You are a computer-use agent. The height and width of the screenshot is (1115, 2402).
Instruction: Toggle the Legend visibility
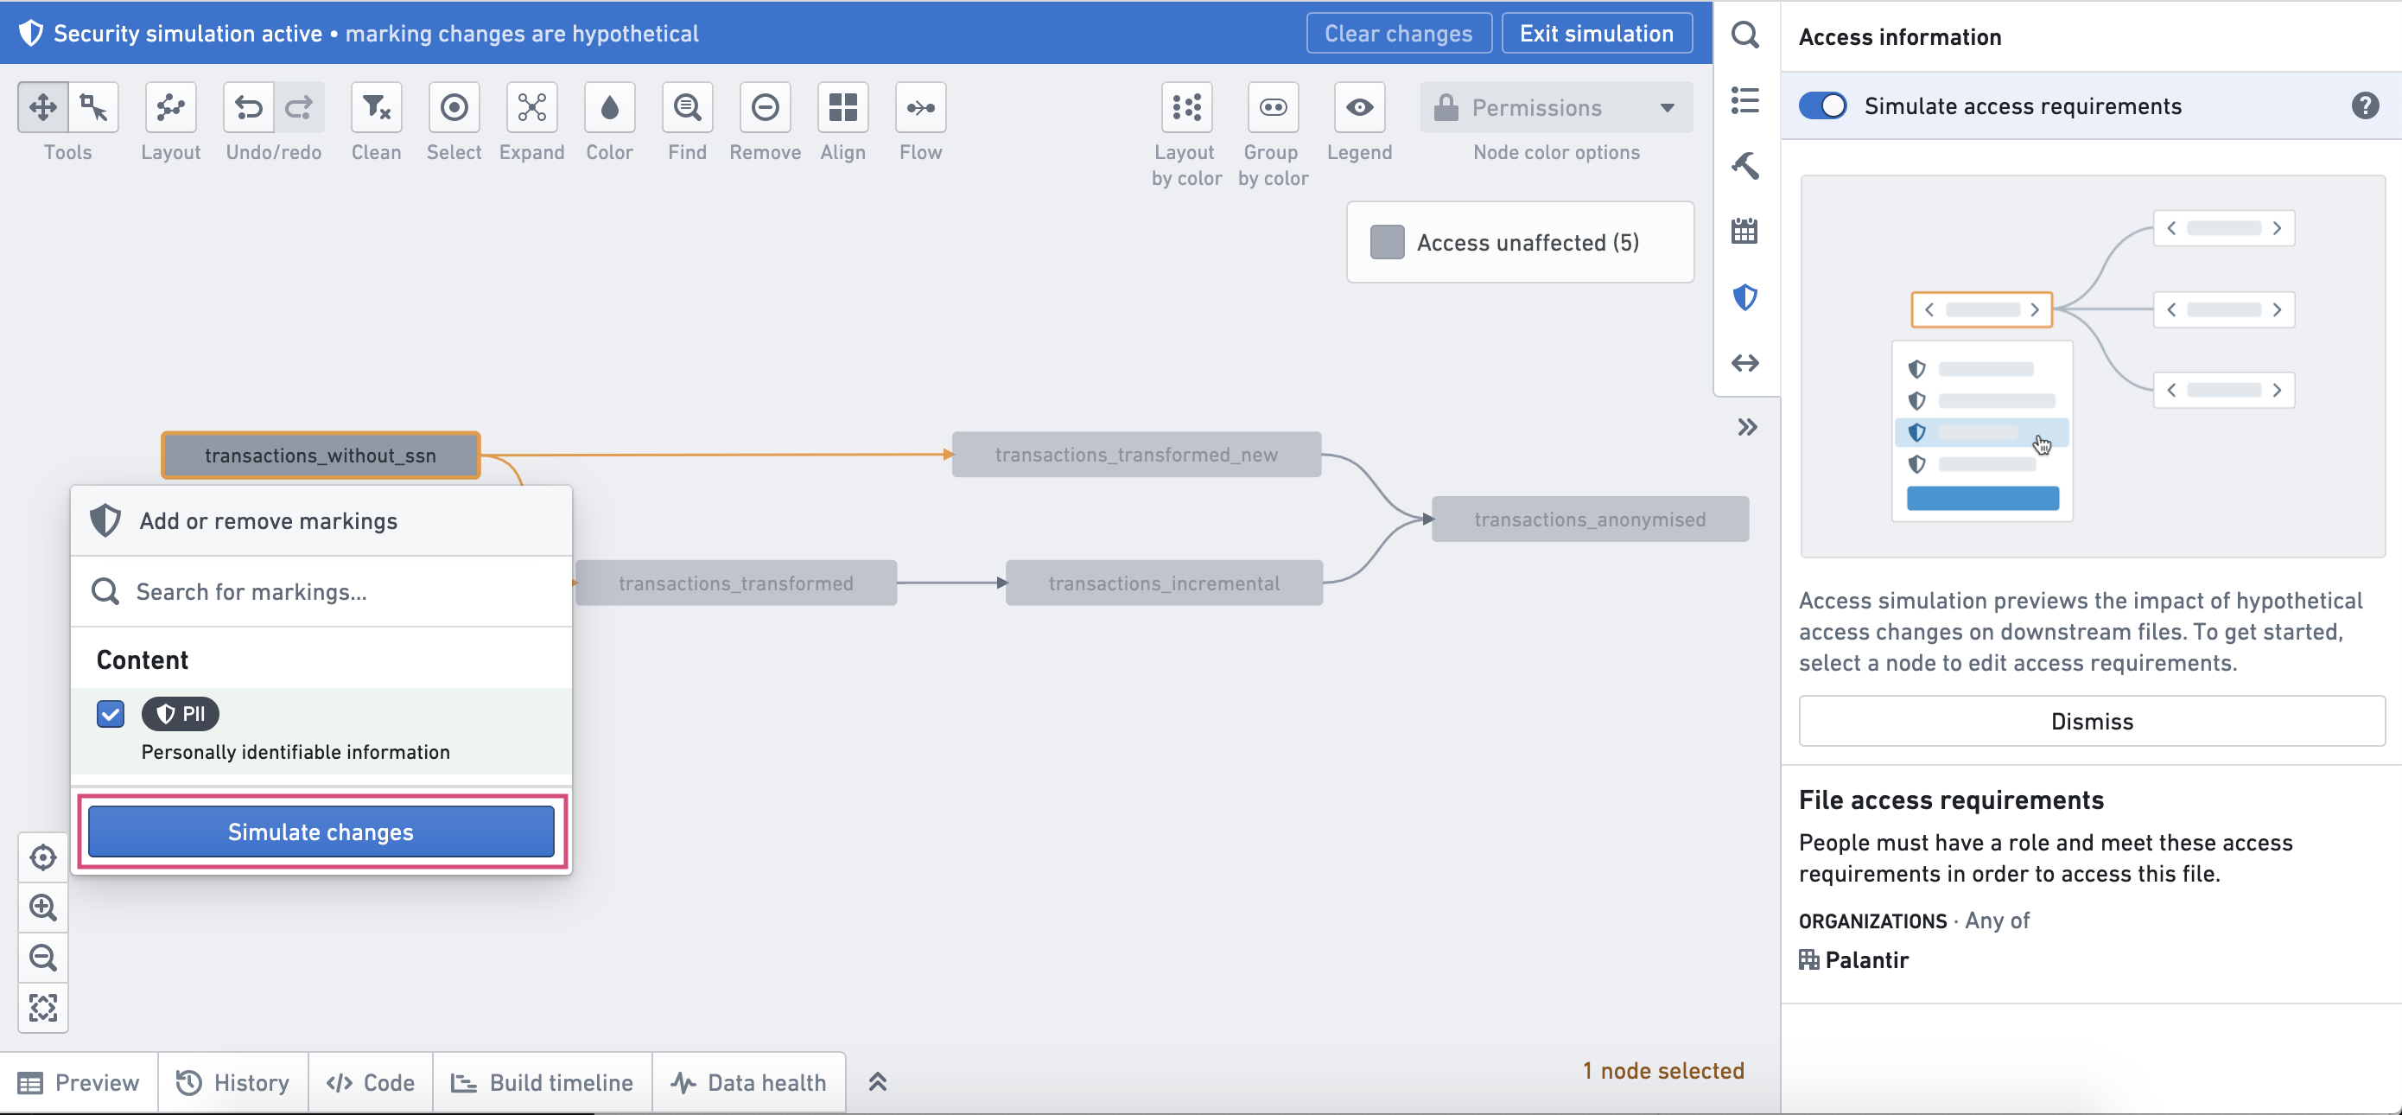pyautogui.click(x=1359, y=107)
